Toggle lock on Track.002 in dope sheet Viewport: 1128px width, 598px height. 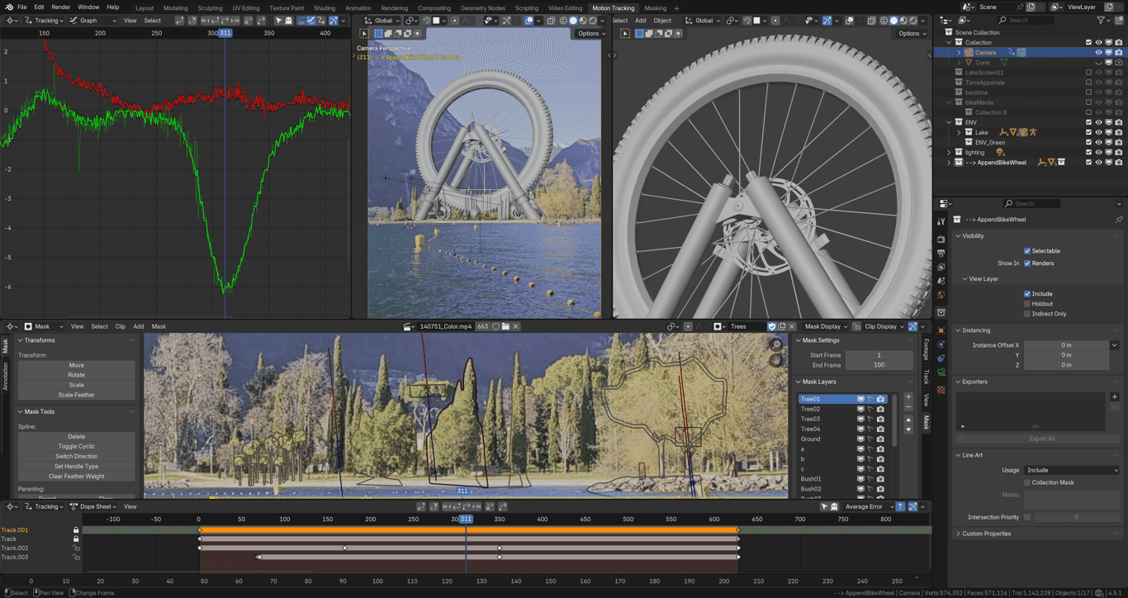pos(76,548)
